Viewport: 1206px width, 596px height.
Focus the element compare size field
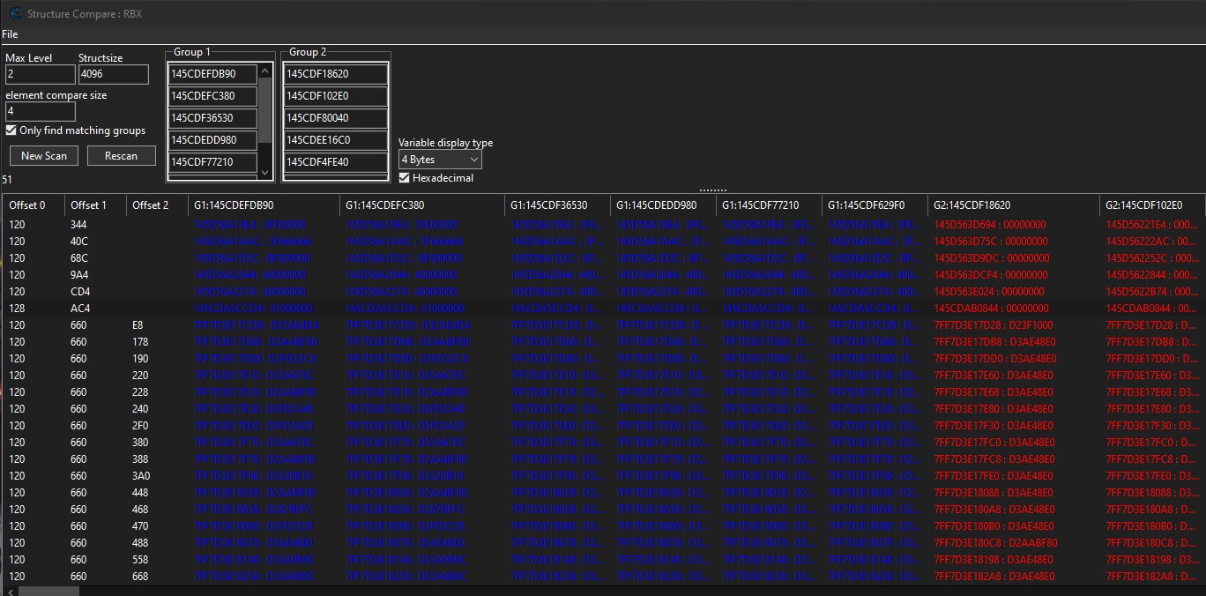pos(40,112)
